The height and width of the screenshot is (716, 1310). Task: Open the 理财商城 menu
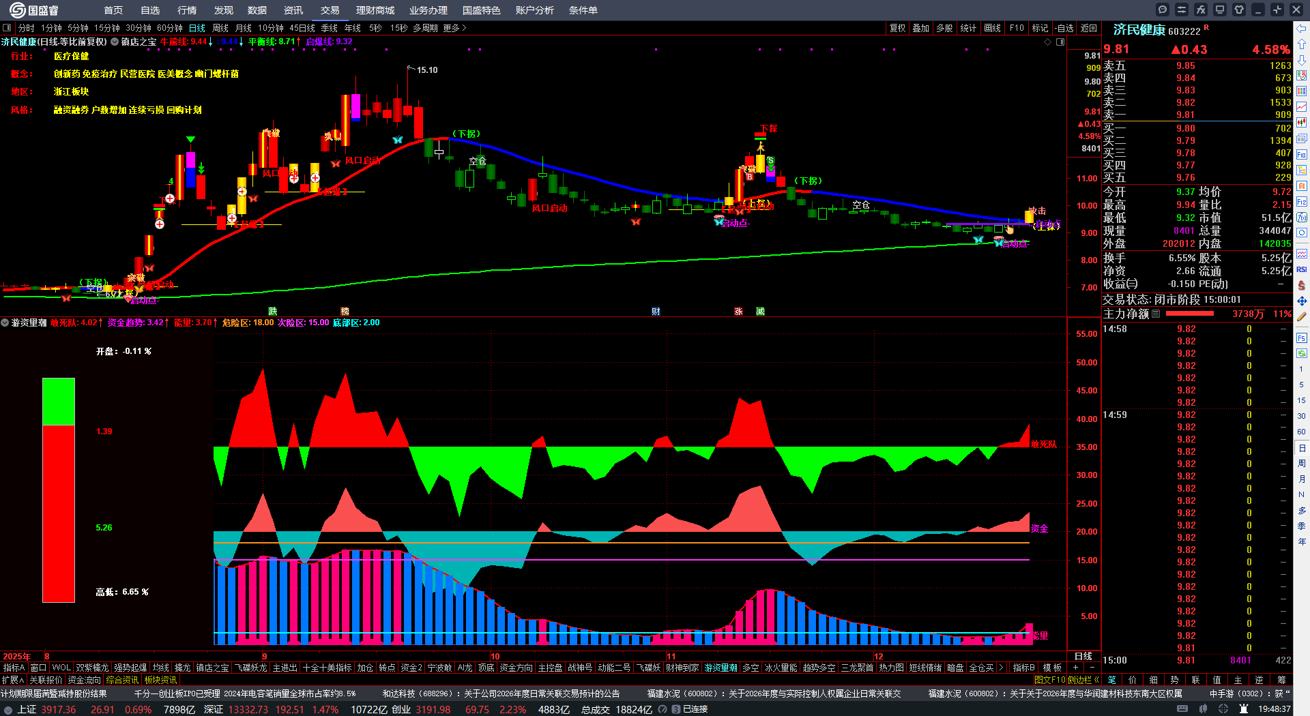tap(375, 10)
